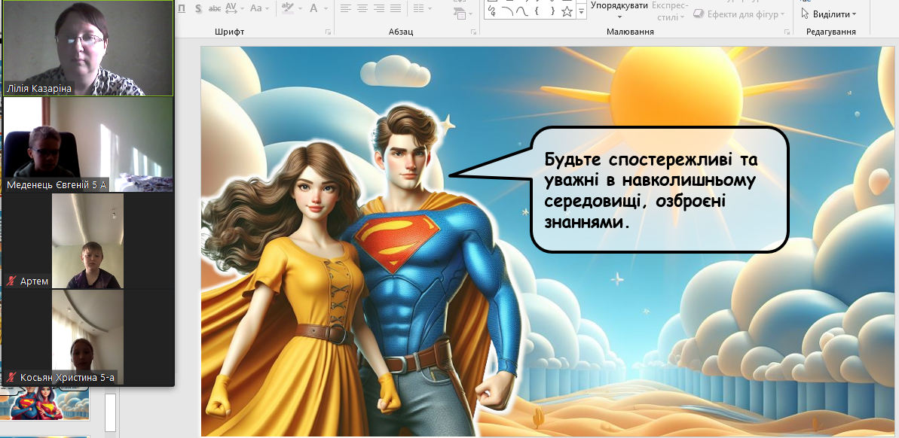
Task: Apply text highlight color
Action: pyautogui.click(x=288, y=8)
